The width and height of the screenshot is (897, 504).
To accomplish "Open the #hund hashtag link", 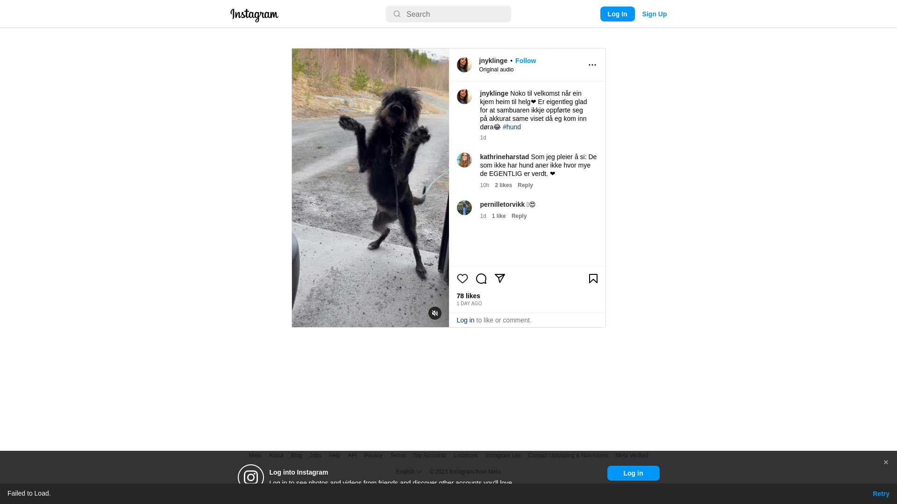I will pyautogui.click(x=512, y=127).
